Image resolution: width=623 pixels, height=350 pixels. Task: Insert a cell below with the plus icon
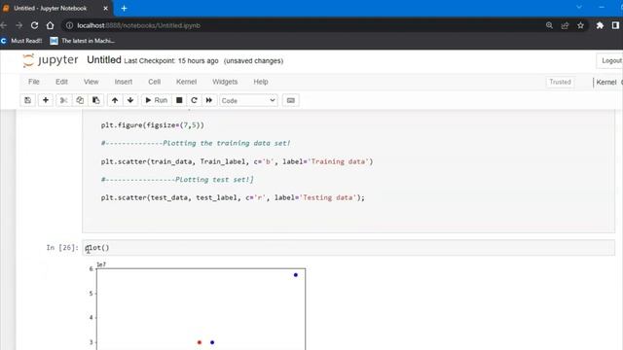click(46, 100)
